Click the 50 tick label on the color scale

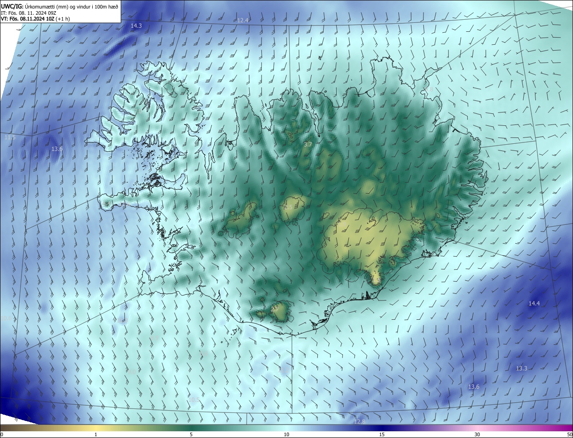[x=569, y=435]
